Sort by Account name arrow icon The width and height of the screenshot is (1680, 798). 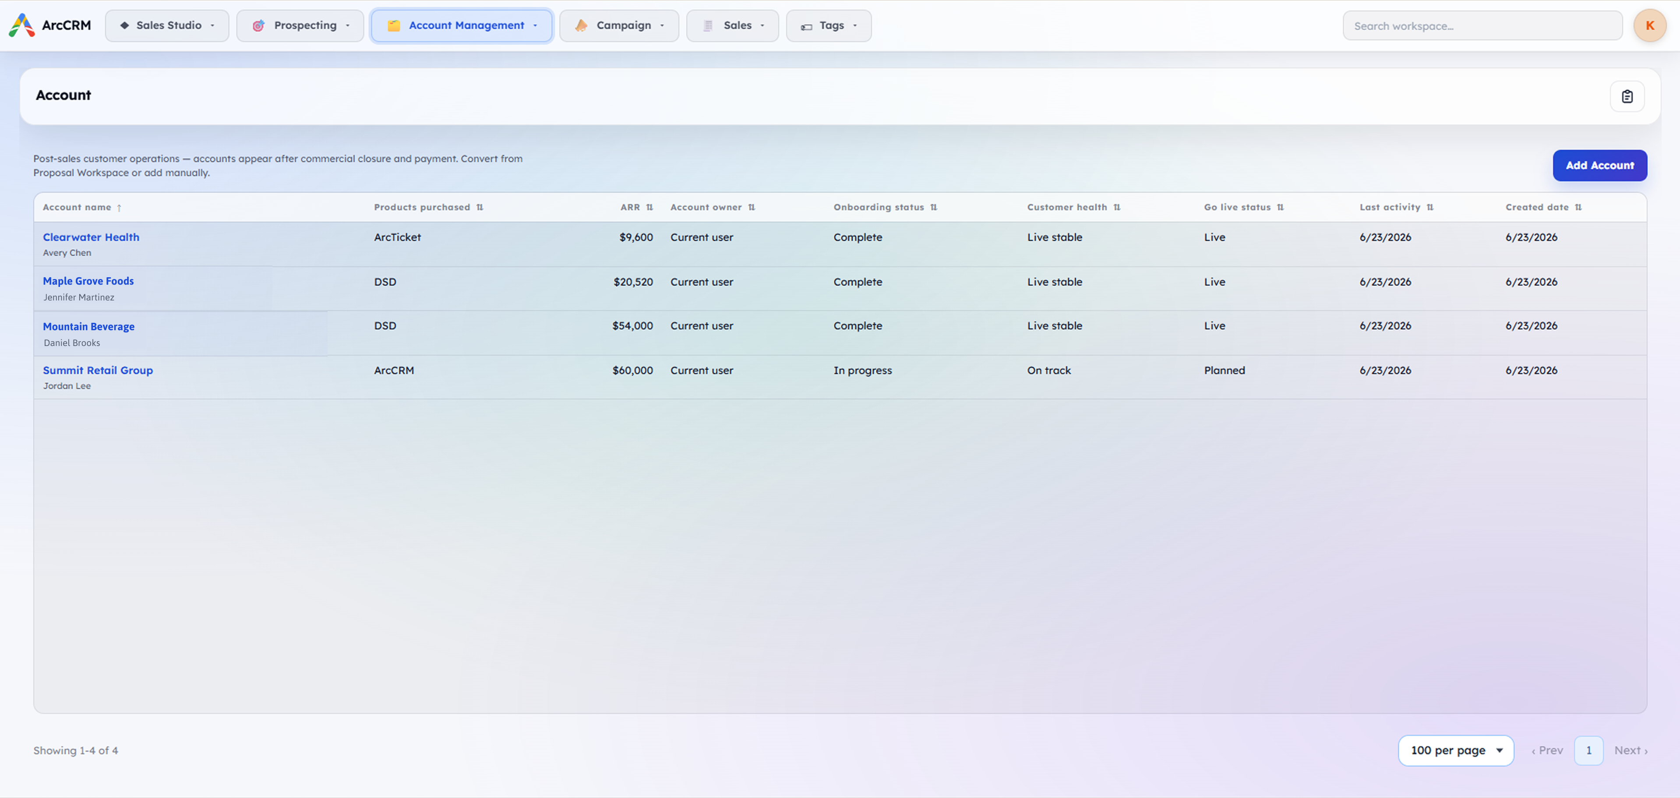pos(120,208)
